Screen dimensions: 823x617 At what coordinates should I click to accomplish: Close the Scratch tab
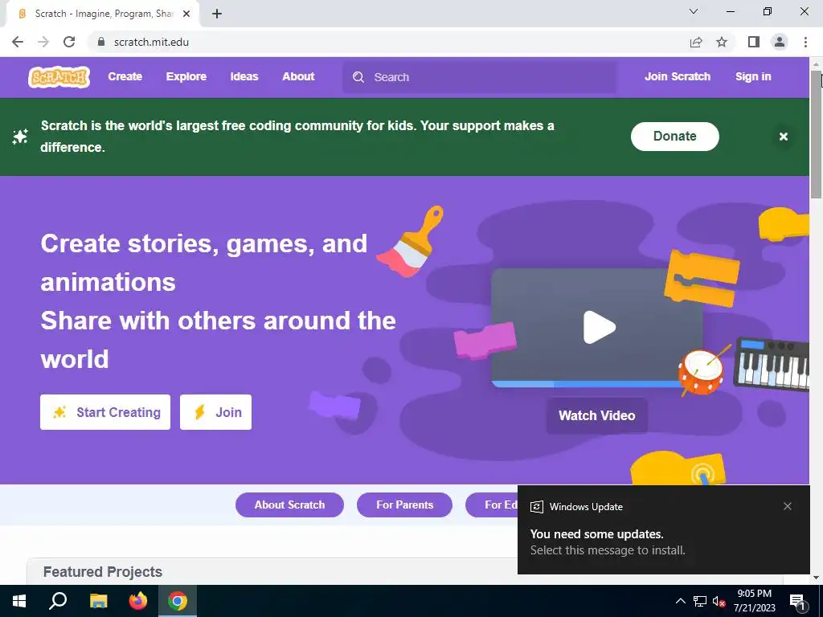coord(186,14)
